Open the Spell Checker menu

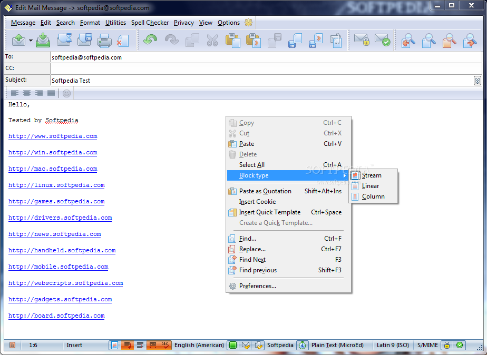pyautogui.click(x=150, y=23)
